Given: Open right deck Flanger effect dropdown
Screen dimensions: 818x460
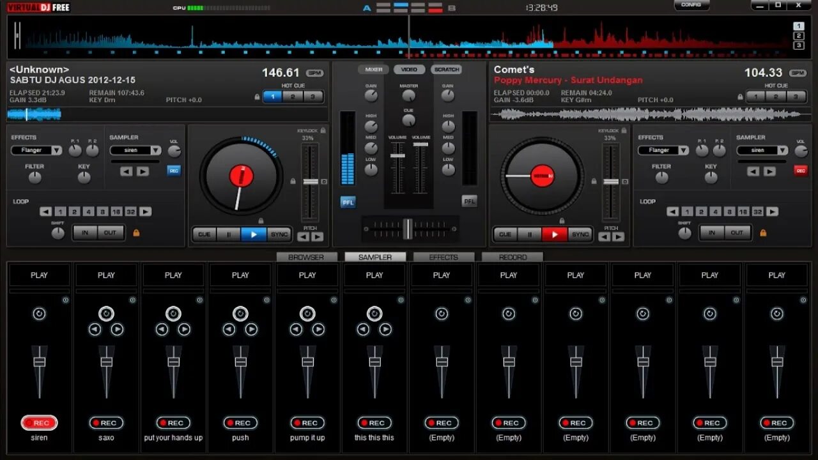Looking at the screenshot, I should [x=663, y=150].
